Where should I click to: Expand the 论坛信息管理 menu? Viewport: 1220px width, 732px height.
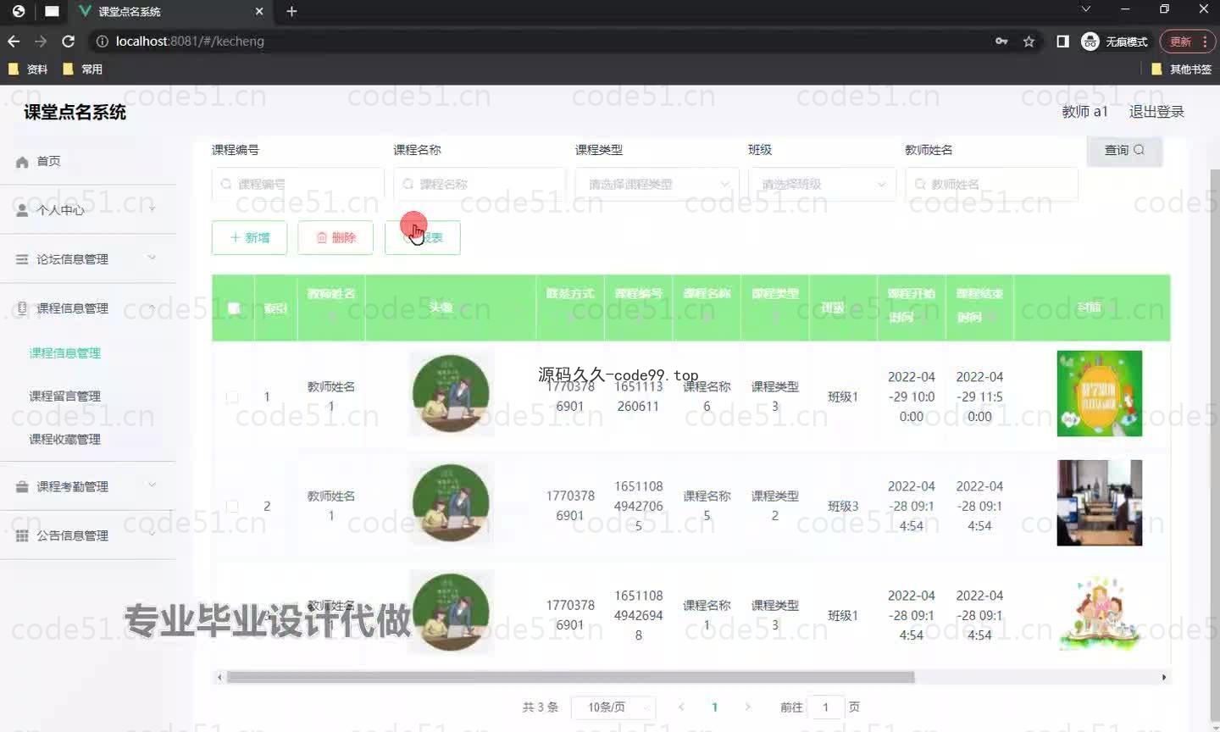coord(88,258)
